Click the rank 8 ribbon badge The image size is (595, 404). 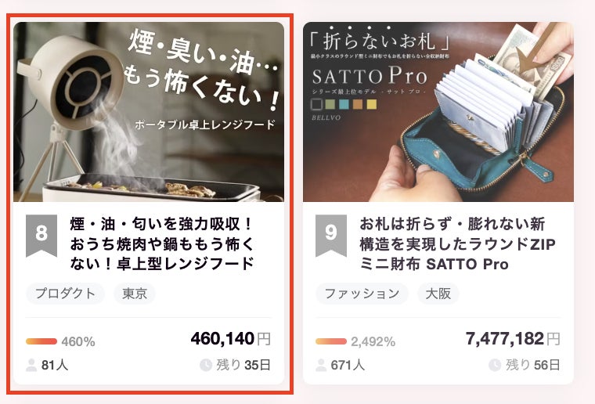(x=41, y=235)
